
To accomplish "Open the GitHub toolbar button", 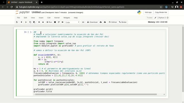I will click(x=113, y=22).
